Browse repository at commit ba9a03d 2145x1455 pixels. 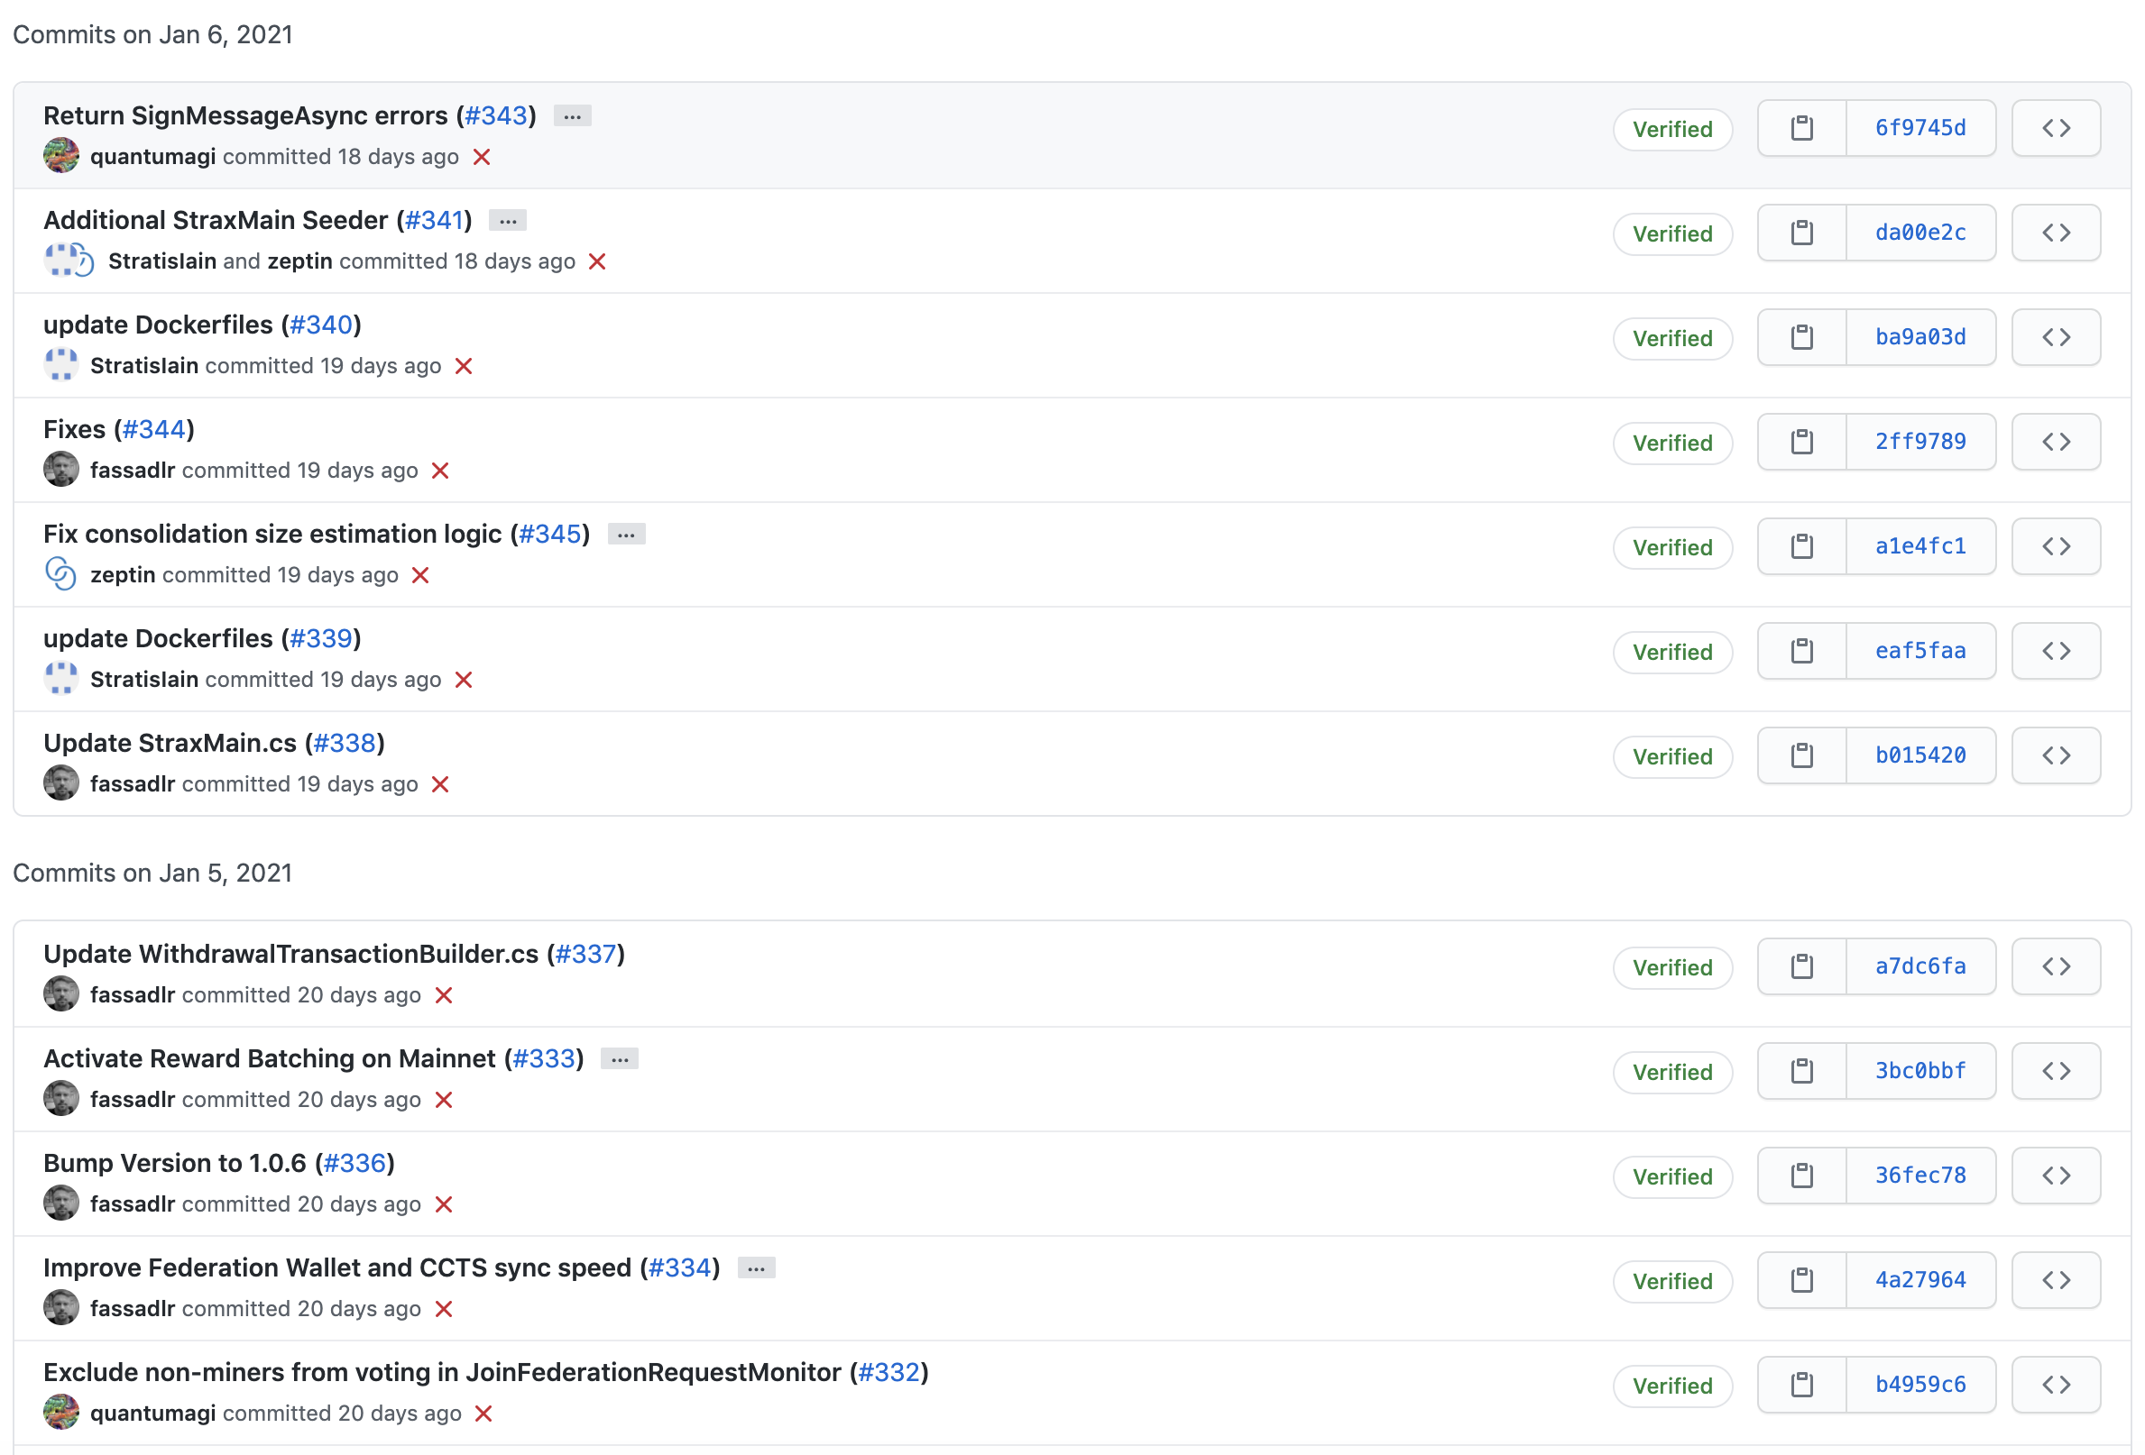click(x=2056, y=338)
